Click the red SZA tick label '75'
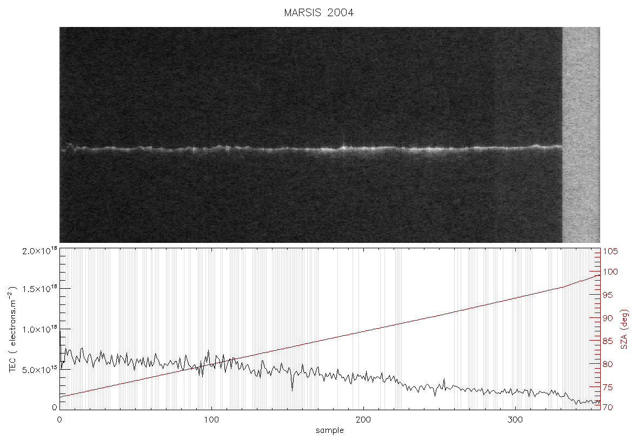The width and height of the screenshot is (638, 448). pyautogui.click(x=608, y=388)
